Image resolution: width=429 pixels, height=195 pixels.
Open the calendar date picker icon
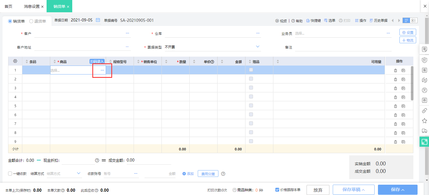coord(98,20)
